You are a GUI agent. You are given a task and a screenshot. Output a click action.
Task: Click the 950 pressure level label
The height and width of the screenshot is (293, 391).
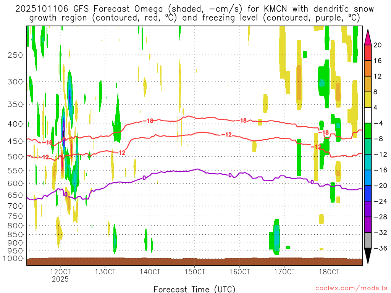point(15,251)
